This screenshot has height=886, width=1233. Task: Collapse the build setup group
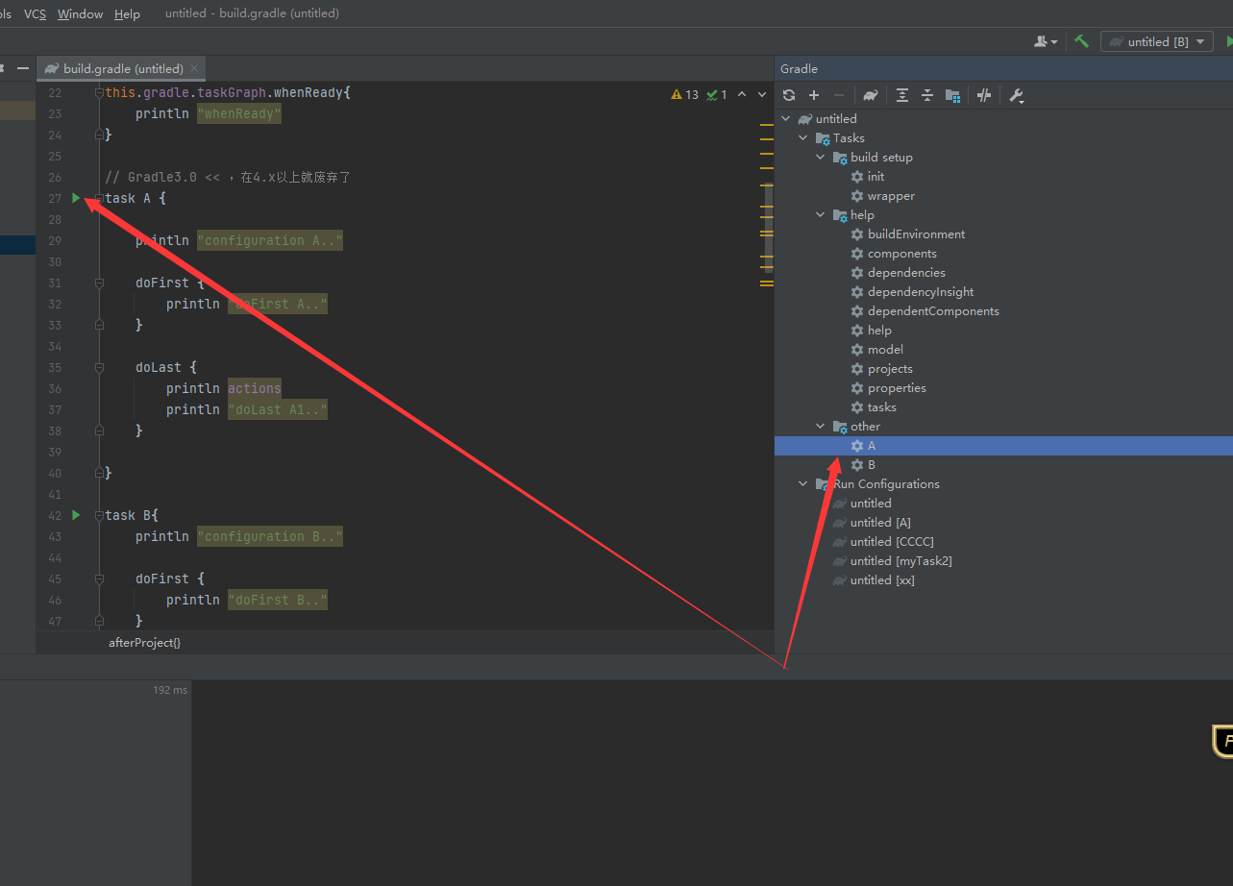pyautogui.click(x=821, y=158)
